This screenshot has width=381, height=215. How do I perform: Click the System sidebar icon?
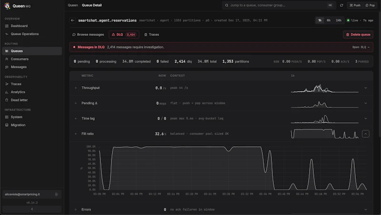7,117
